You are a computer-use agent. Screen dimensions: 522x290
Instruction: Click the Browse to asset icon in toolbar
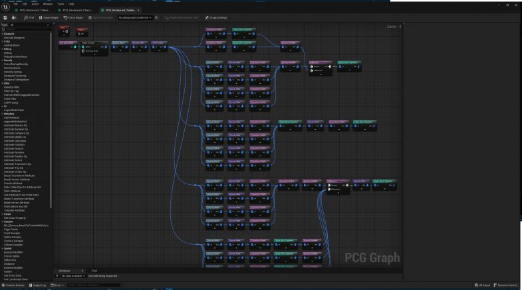(14, 18)
